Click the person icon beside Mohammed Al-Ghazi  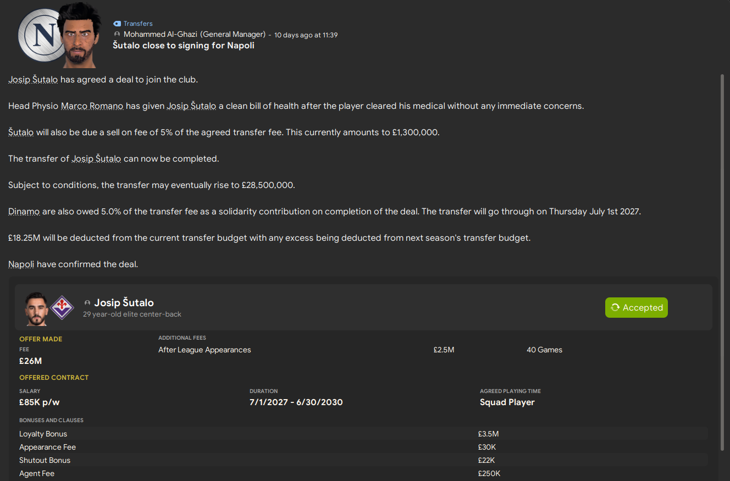click(x=116, y=34)
